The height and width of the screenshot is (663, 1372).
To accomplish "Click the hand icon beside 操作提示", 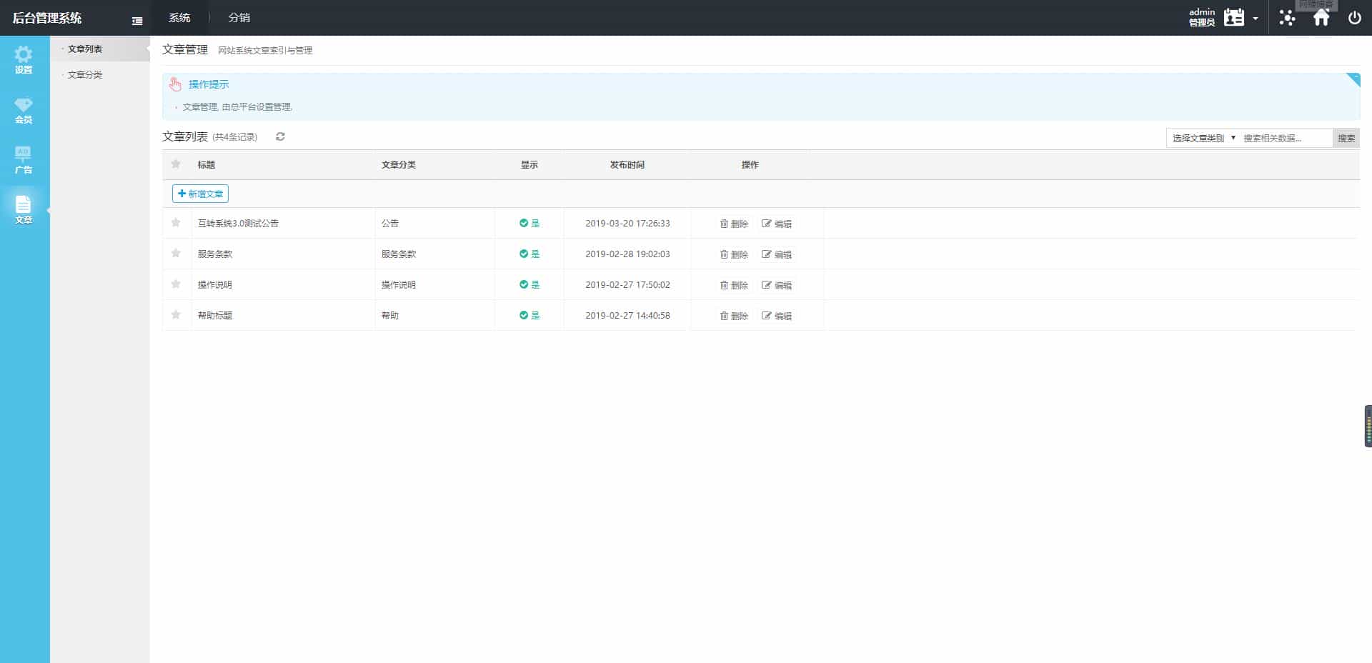I will coord(175,84).
